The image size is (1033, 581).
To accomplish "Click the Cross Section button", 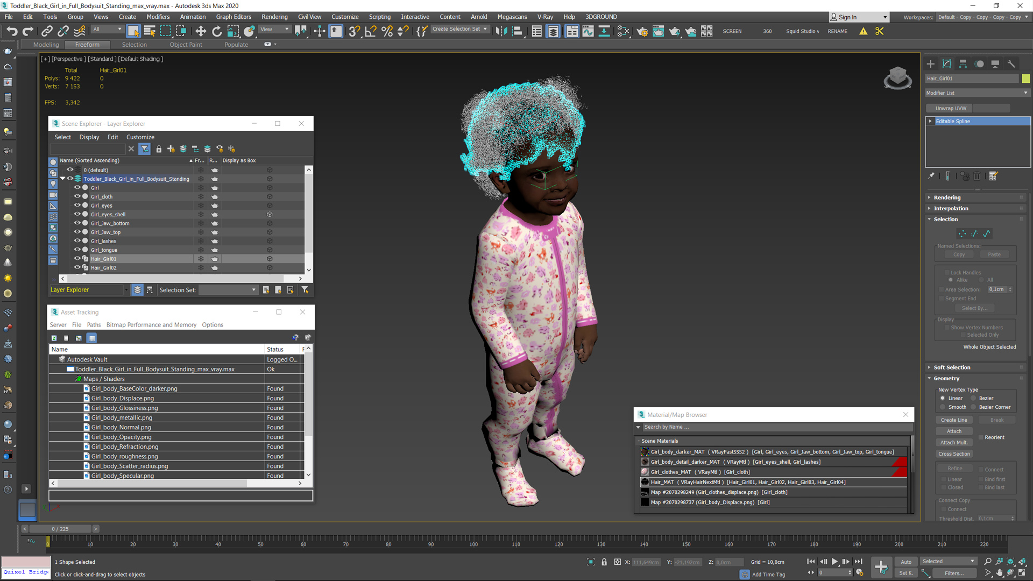I will [x=954, y=454].
